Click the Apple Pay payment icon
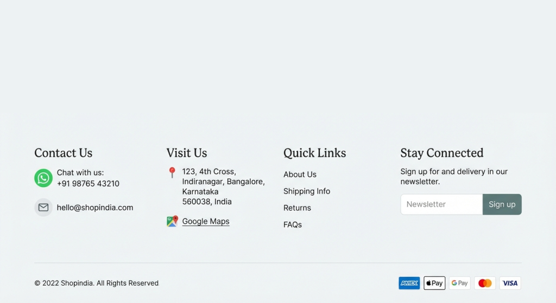 point(434,283)
